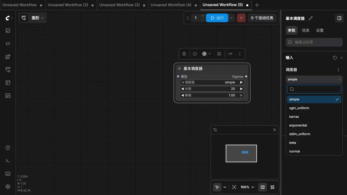
Task: Open the 0 个活动任务 queue button
Action: (262, 18)
